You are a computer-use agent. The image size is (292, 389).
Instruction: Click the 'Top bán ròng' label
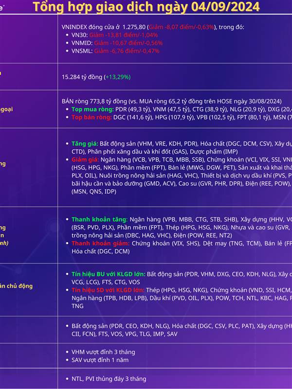[91, 117]
